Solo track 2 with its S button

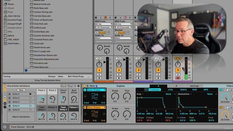[119, 75]
